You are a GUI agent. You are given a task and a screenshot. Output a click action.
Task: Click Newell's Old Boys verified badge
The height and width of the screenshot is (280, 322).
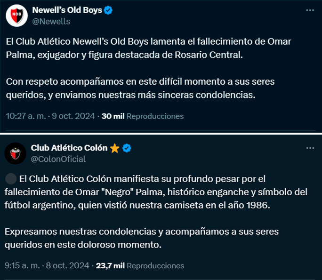pos(108,10)
